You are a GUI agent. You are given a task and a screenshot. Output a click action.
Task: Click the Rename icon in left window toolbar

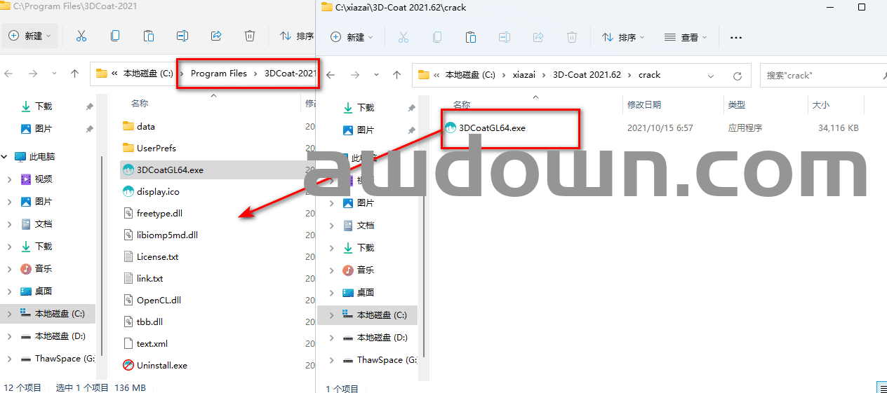[x=182, y=36]
